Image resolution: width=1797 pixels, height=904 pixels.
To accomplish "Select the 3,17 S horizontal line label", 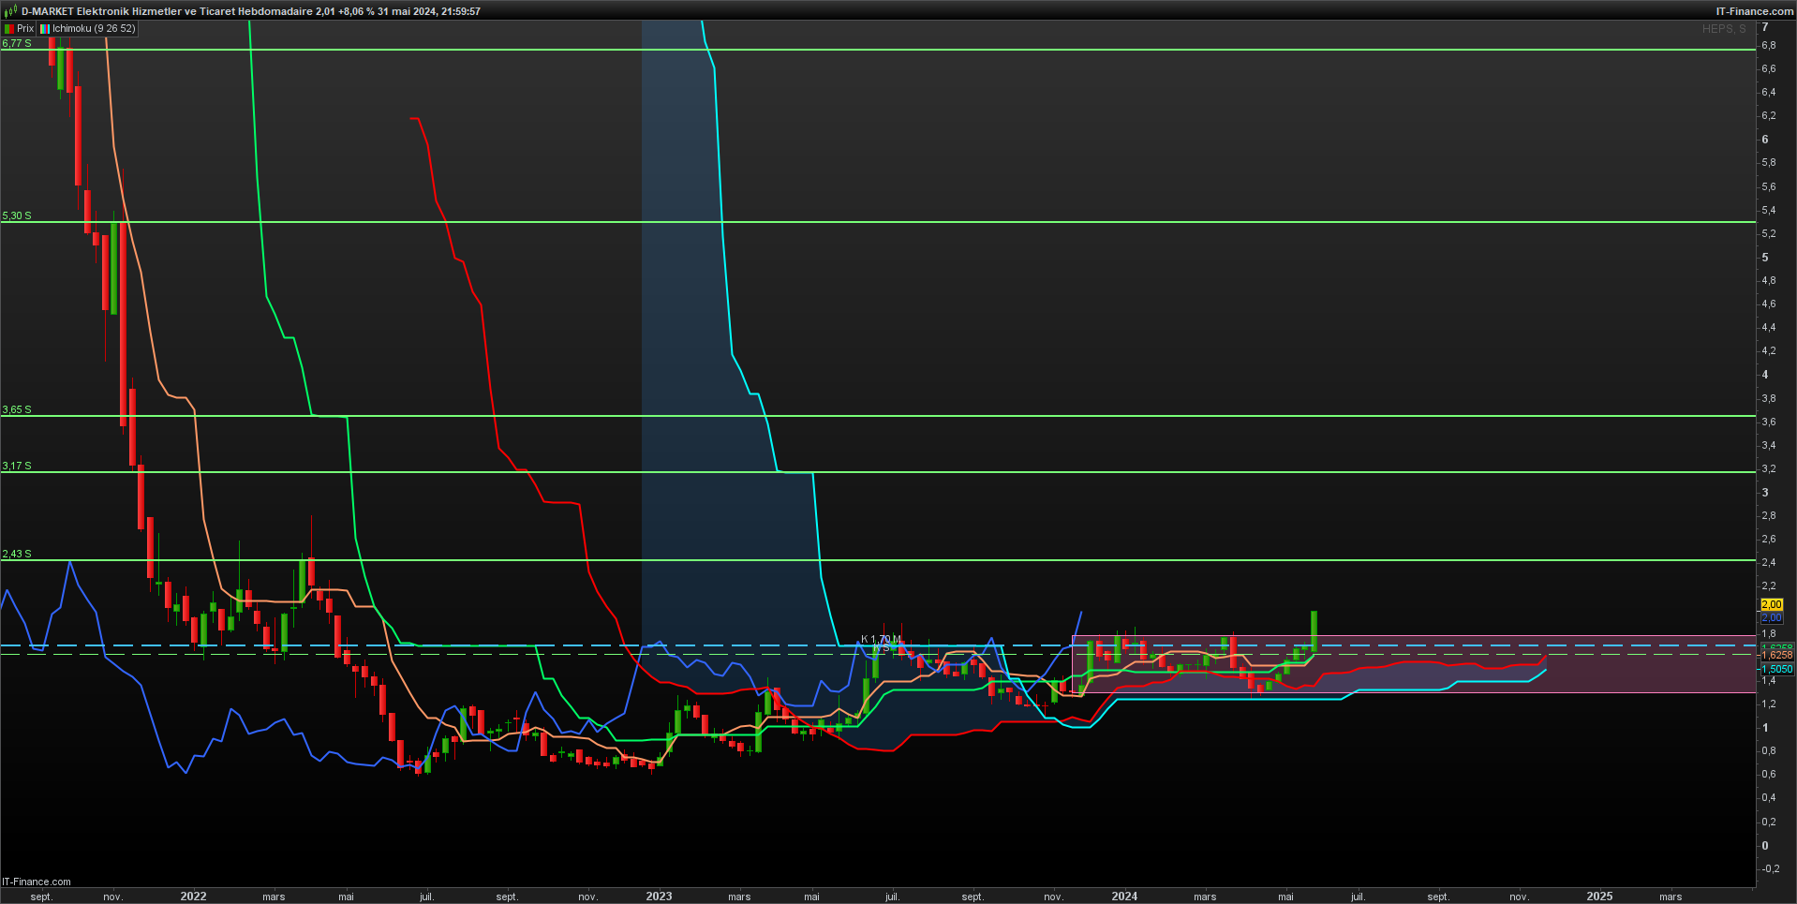I will point(17,466).
